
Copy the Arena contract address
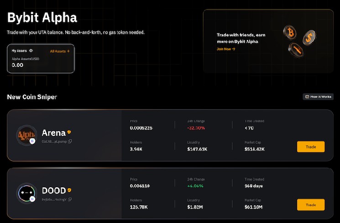pos(70,141)
